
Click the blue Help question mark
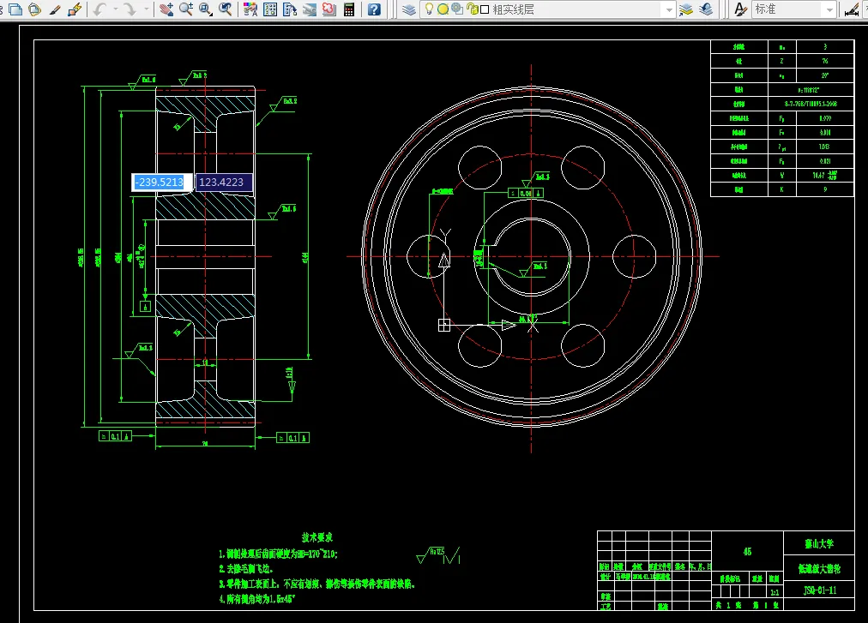(374, 9)
